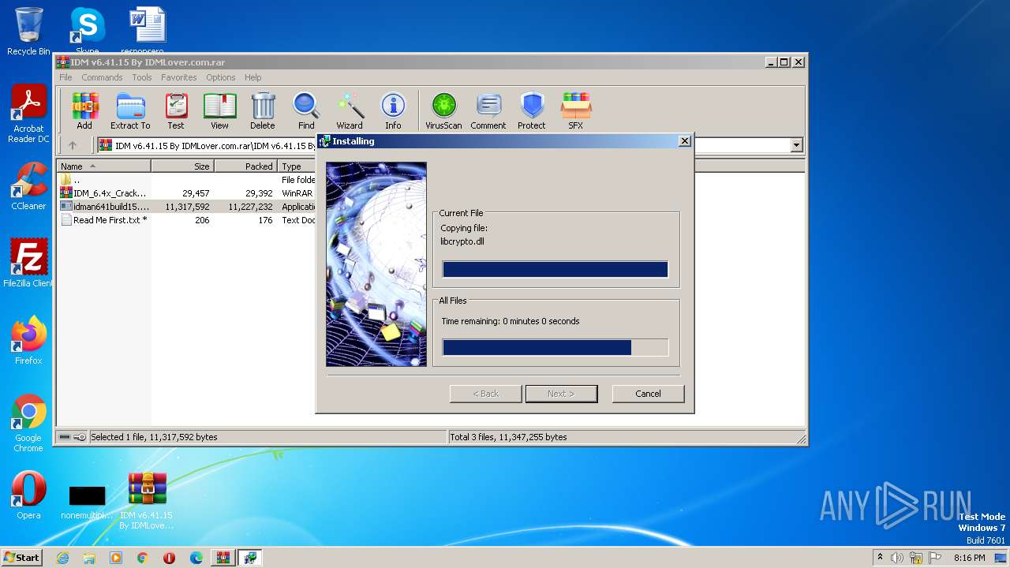
Task: Select the Acrobat Reader DC desktop icon
Action: (28, 114)
